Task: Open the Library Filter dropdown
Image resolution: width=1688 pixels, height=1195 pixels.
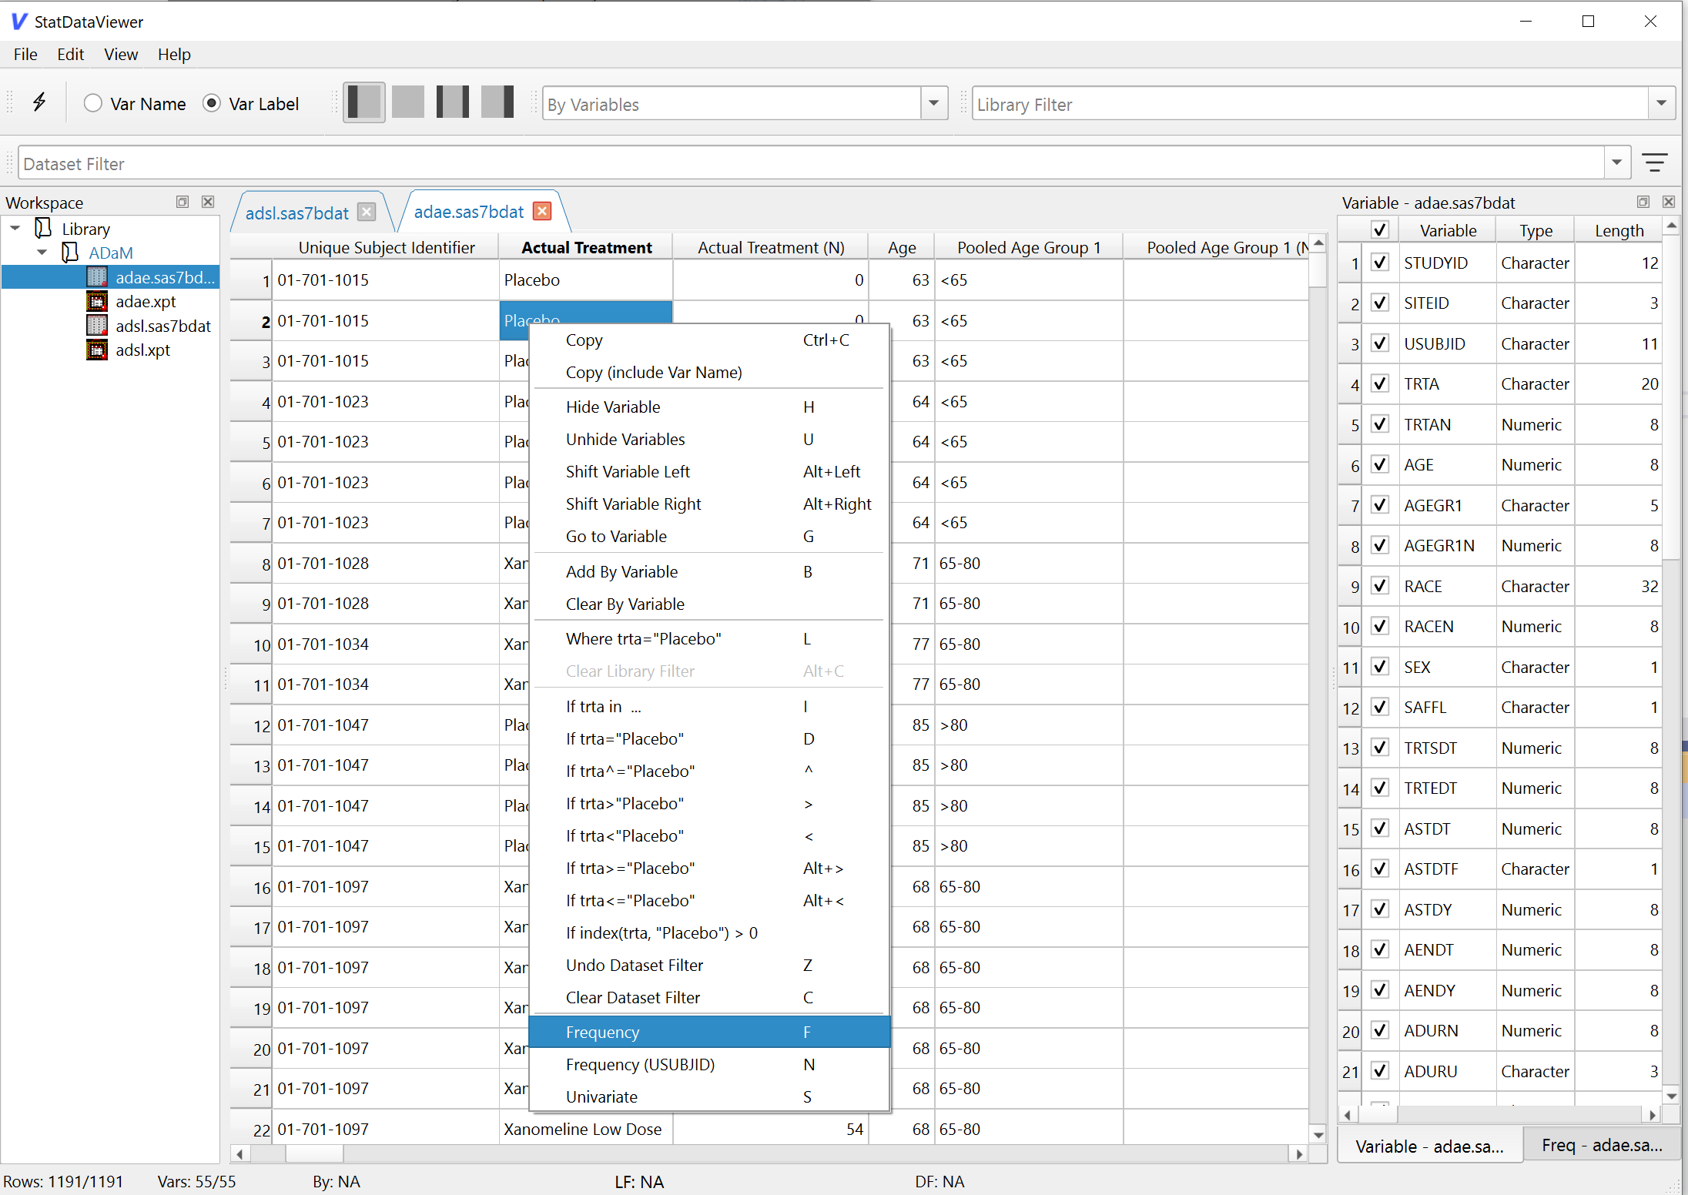Action: coord(1661,103)
